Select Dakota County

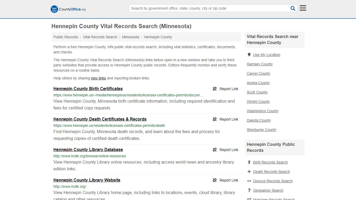tap(259, 120)
